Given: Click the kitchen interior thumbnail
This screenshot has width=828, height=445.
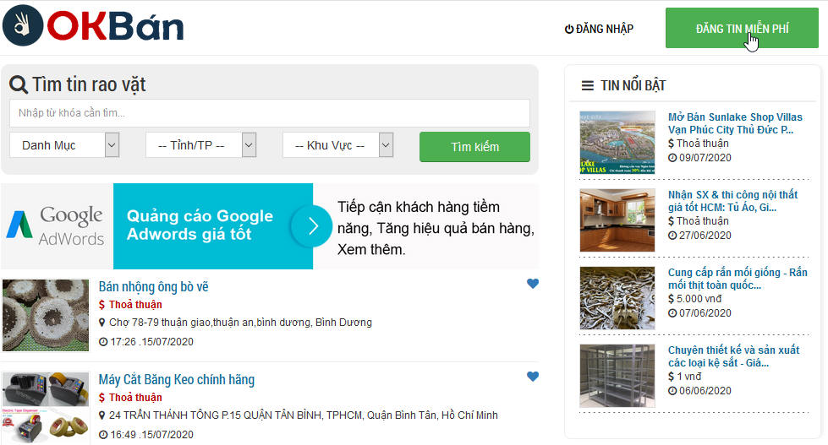Looking at the screenshot, I should click(617, 220).
